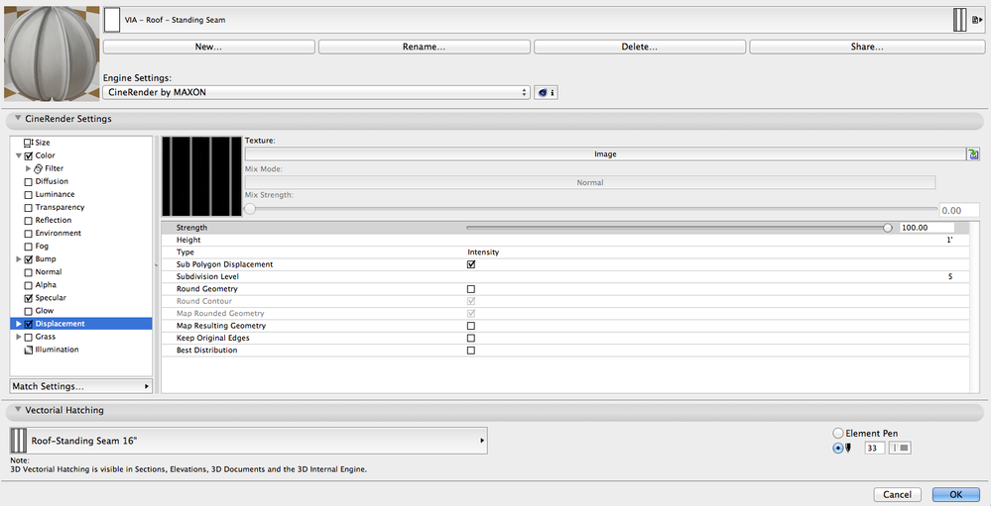Enable the Luminance channel checkbox
The width and height of the screenshot is (991, 506).
28,195
